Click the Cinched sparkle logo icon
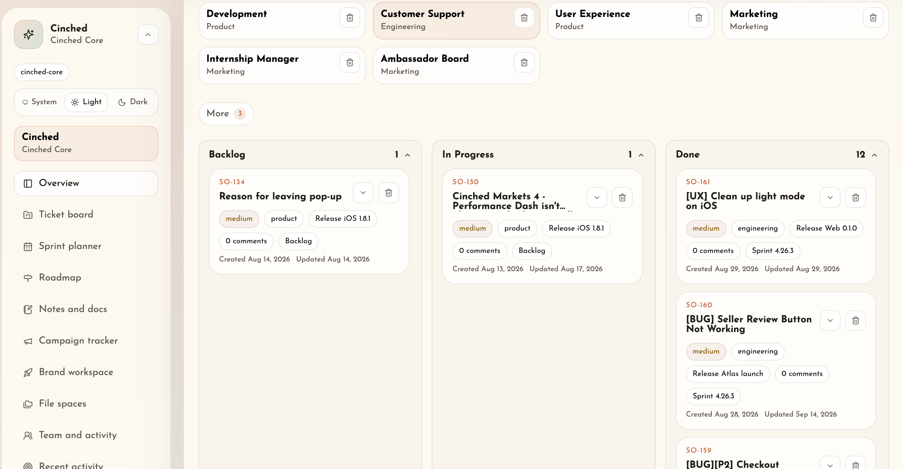Image resolution: width=903 pixels, height=469 pixels. pyautogui.click(x=29, y=34)
